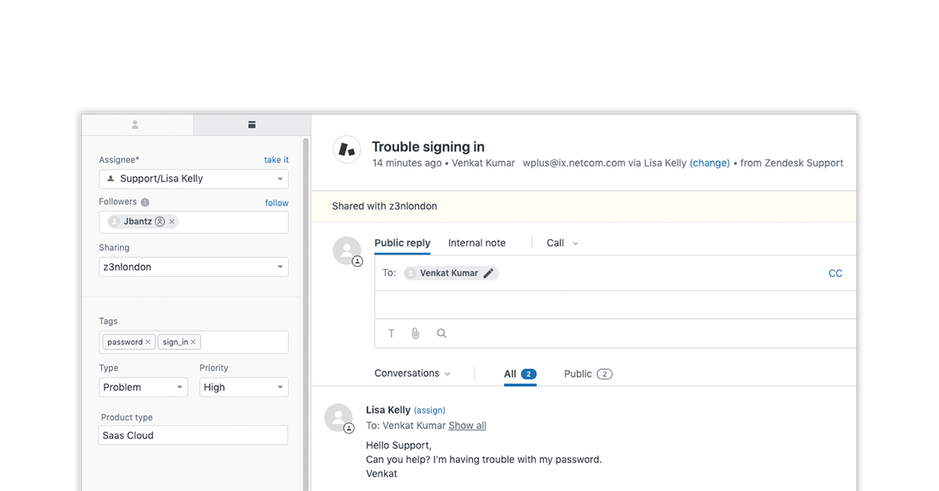Switch to the Internal note tab
This screenshot has height=491, width=939.
pos(477,243)
